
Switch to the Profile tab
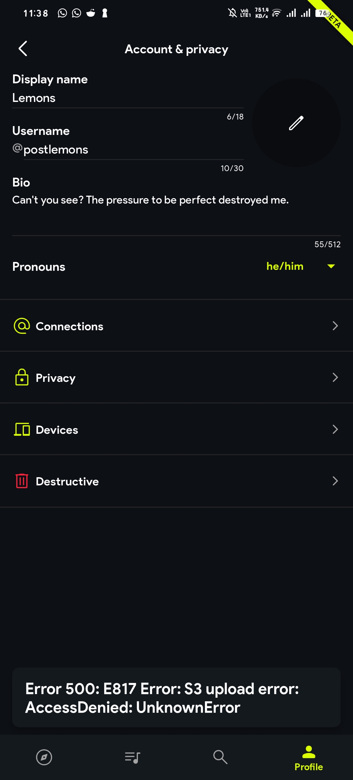tap(309, 758)
